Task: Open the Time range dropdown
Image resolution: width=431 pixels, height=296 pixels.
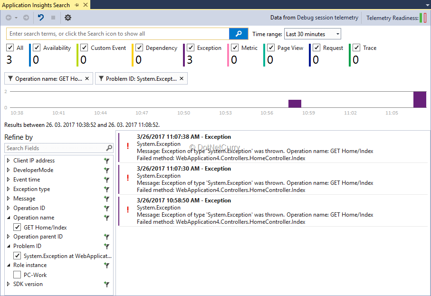Action: (313, 34)
